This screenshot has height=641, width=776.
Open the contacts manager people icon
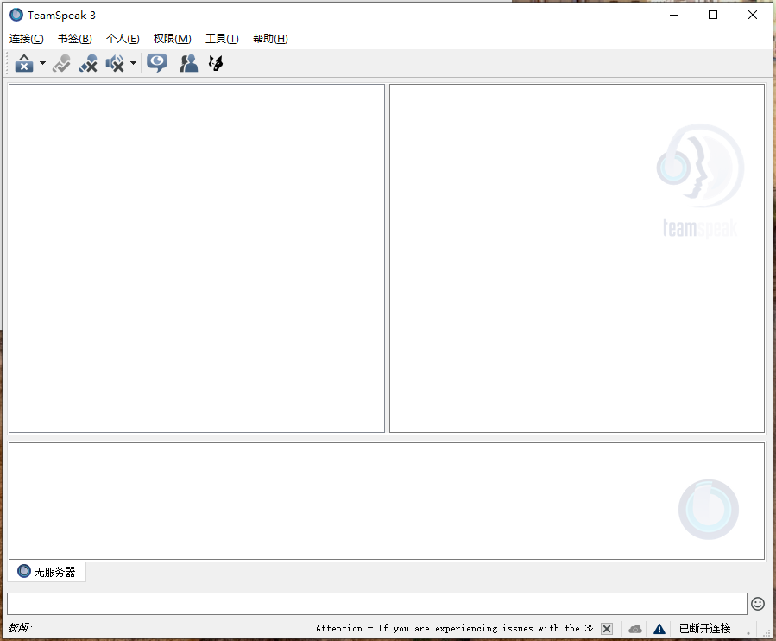click(188, 63)
